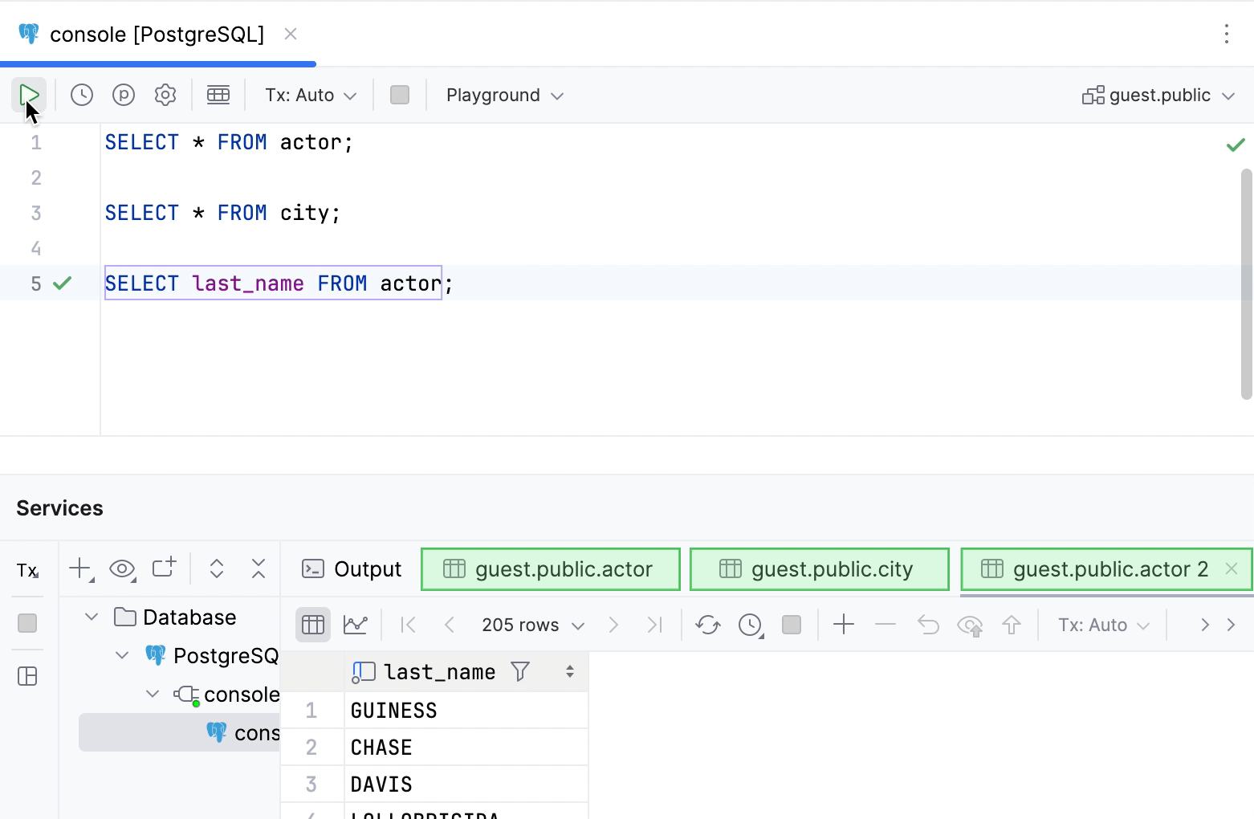
Task: Toggle the filter on the last_name column
Action: (520, 671)
